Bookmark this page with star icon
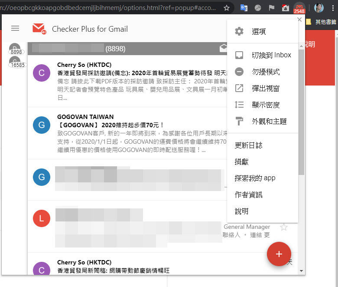 (226, 8)
